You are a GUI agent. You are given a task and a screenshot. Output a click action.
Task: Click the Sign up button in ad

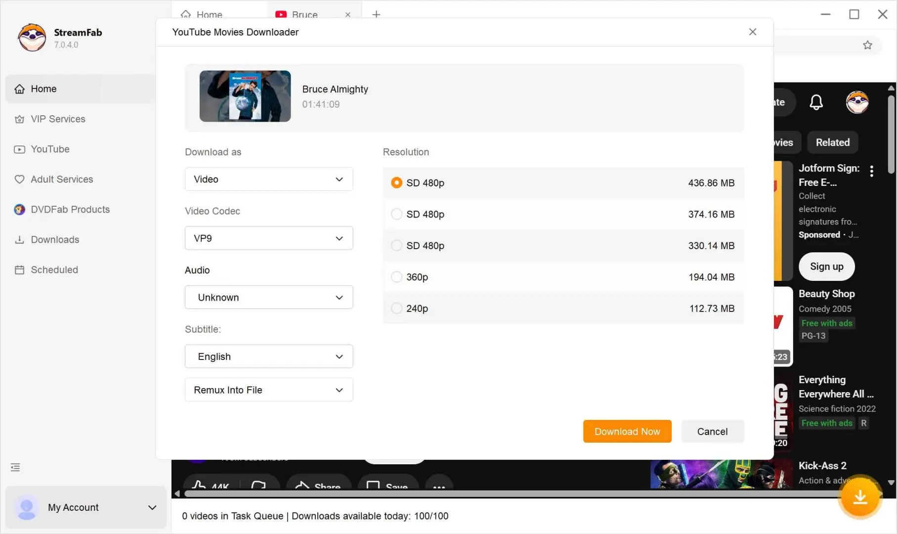(827, 267)
